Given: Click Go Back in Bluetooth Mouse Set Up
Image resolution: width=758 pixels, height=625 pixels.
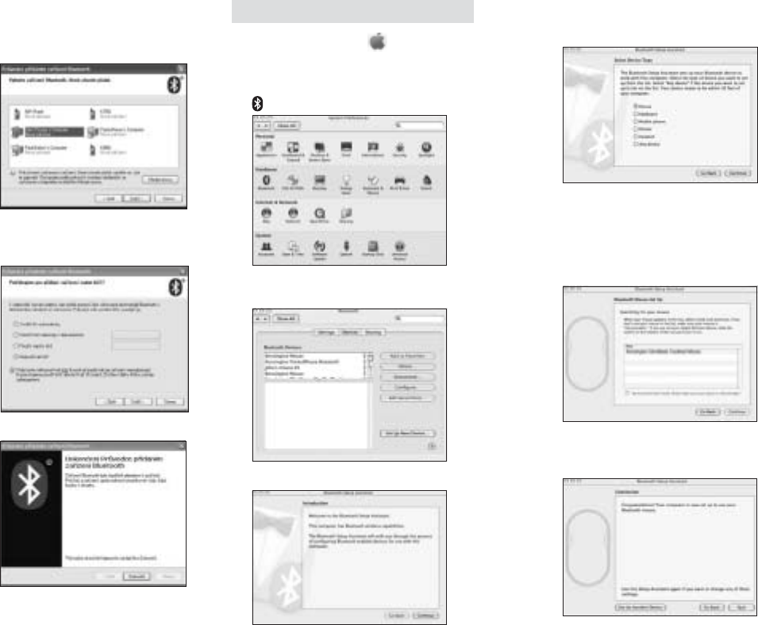Looking at the screenshot, I should pos(708,412).
